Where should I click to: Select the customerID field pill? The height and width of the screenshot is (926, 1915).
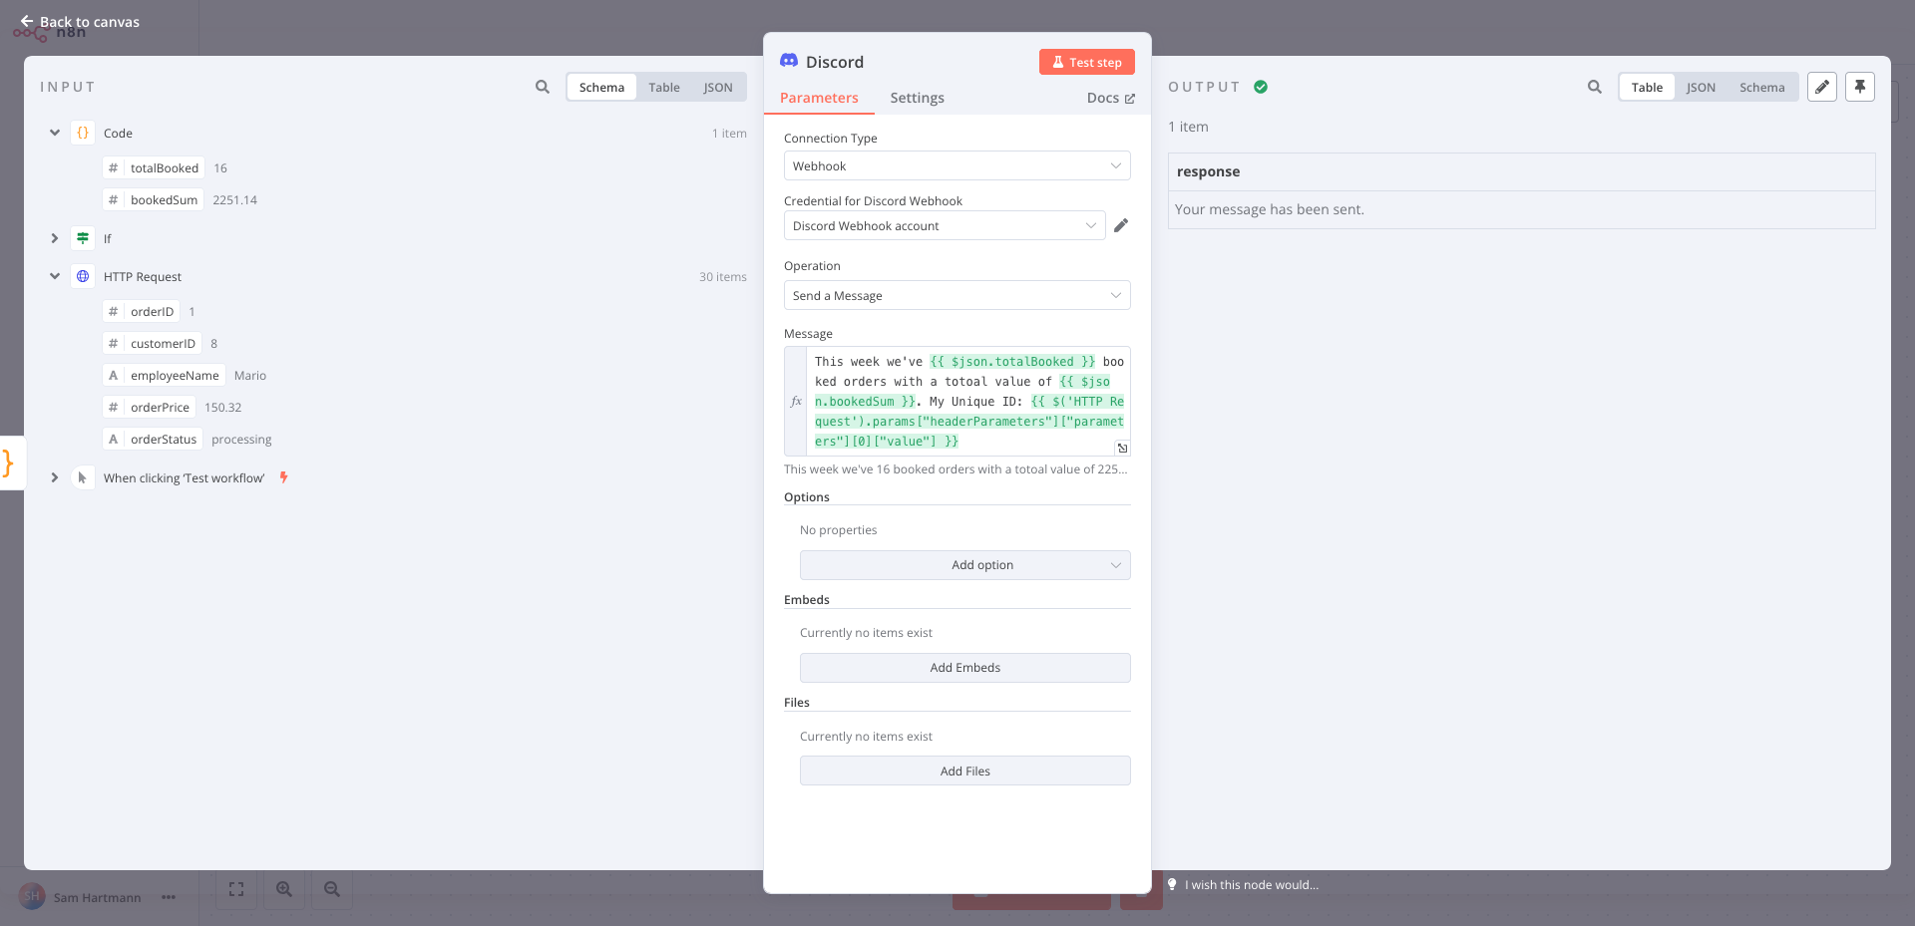point(153,343)
